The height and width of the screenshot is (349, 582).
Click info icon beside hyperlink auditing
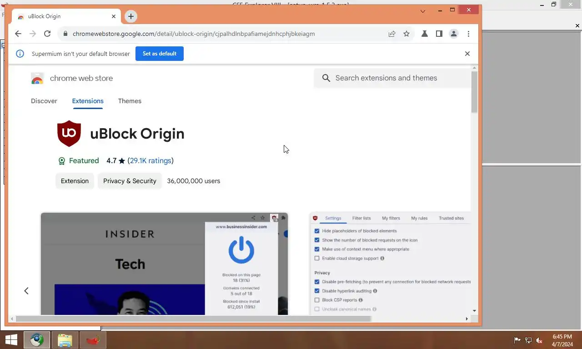click(x=375, y=291)
